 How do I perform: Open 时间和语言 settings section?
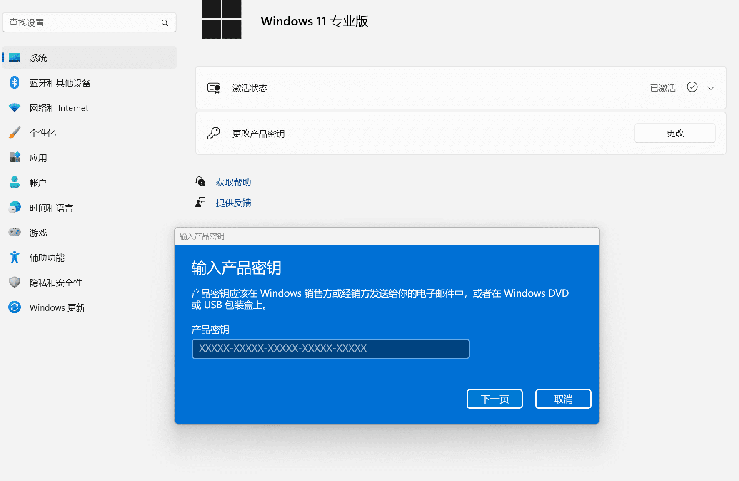coord(51,208)
